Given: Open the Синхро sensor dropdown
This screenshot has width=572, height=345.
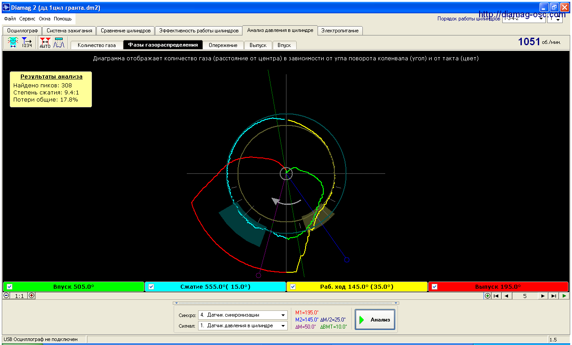Looking at the screenshot, I should point(243,315).
